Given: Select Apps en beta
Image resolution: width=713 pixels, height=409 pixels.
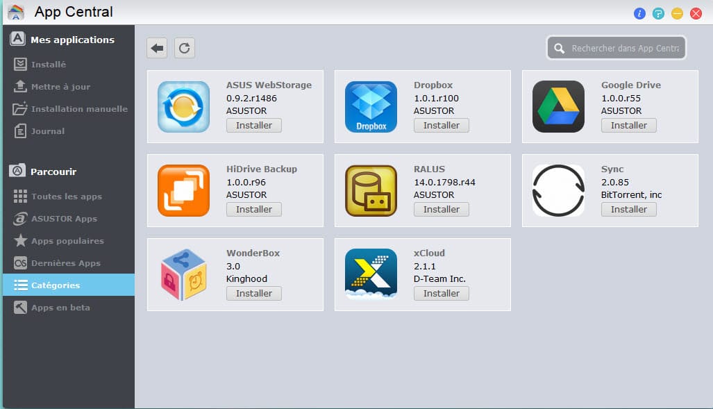Looking at the screenshot, I should pyautogui.click(x=69, y=307).
